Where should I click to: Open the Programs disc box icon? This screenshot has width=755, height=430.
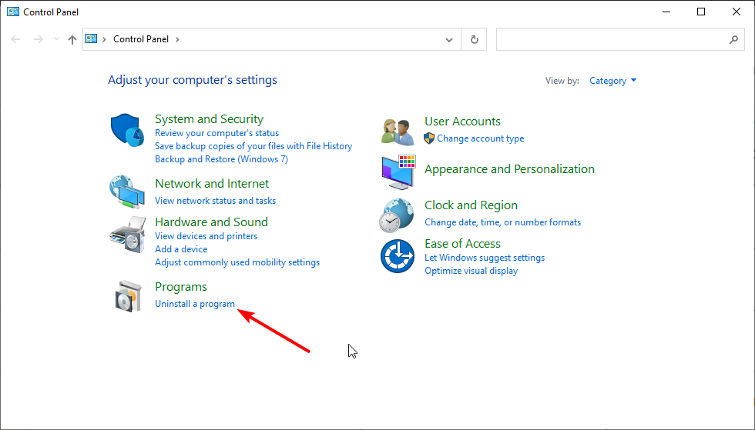[x=127, y=295]
